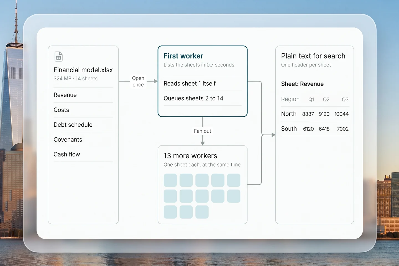Click the "Reads sheet 1 itself" row
Screen dimensions: 399x266
pyautogui.click(x=203, y=83)
